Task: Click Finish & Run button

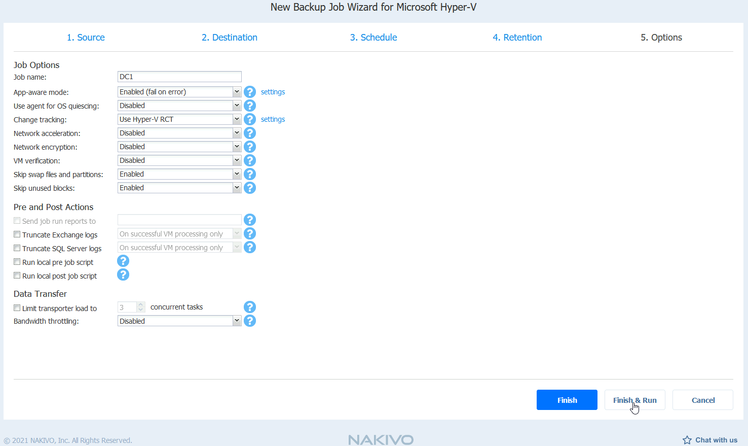Action: [x=635, y=400]
